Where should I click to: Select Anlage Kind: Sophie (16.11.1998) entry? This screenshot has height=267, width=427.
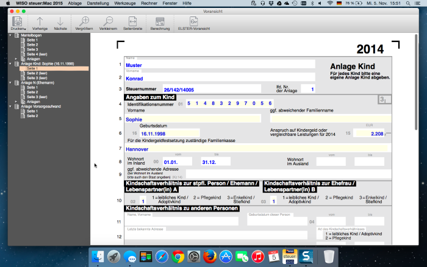[x=48, y=63]
